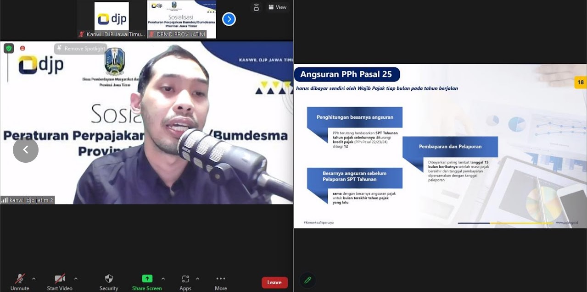Expand share options arrow beside Share Screen
Screen dimensions: 587x292
pos(163,279)
